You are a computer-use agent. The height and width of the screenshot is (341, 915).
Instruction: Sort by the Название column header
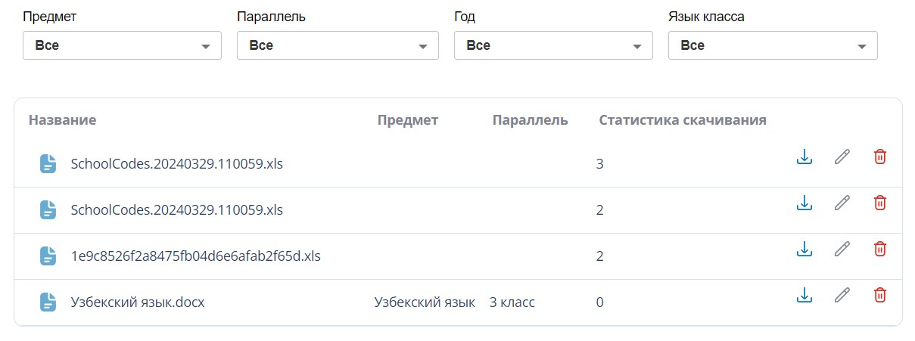point(62,119)
